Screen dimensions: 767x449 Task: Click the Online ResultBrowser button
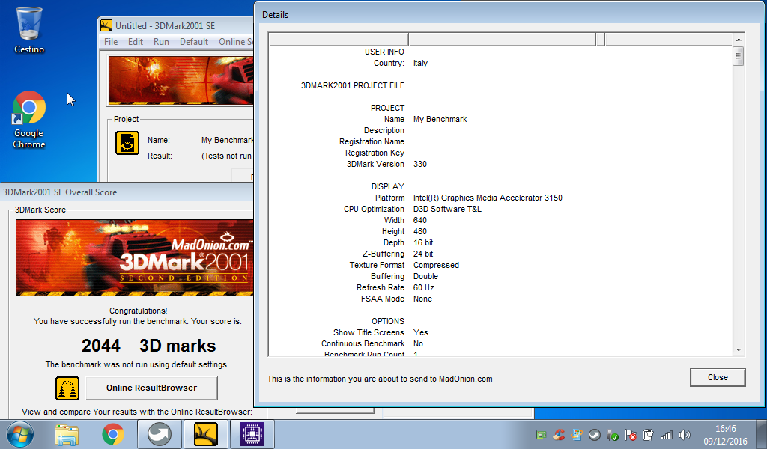[x=151, y=388]
